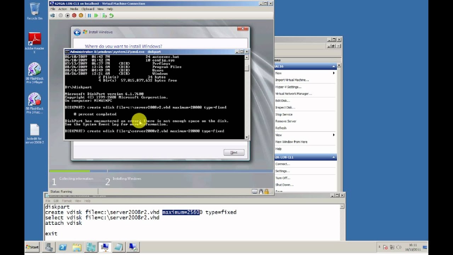
Task: Select BB FlashBack Pro 3 Recorder icon
Action: click(x=35, y=103)
